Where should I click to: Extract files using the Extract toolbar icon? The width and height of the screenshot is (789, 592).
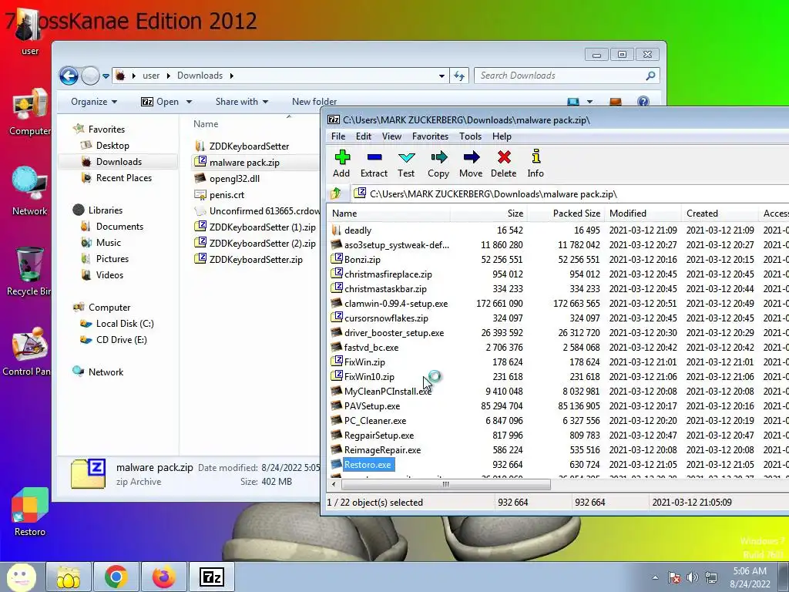point(374,163)
